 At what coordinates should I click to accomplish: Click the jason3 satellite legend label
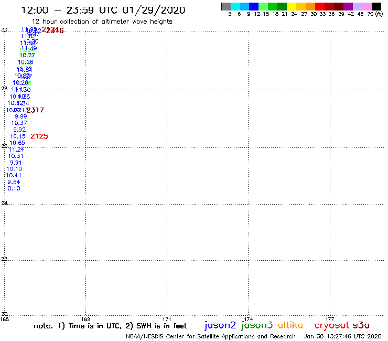click(257, 325)
